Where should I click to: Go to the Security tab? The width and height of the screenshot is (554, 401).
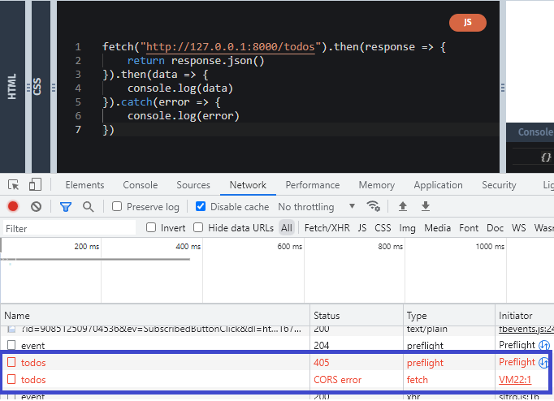[x=499, y=185]
